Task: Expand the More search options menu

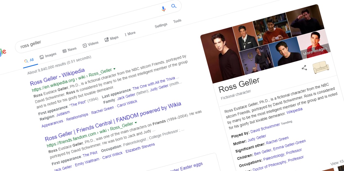Action: (130, 34)
